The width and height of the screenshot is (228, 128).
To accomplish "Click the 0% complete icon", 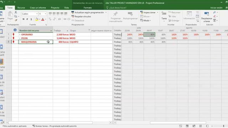I will coord(50,14).
